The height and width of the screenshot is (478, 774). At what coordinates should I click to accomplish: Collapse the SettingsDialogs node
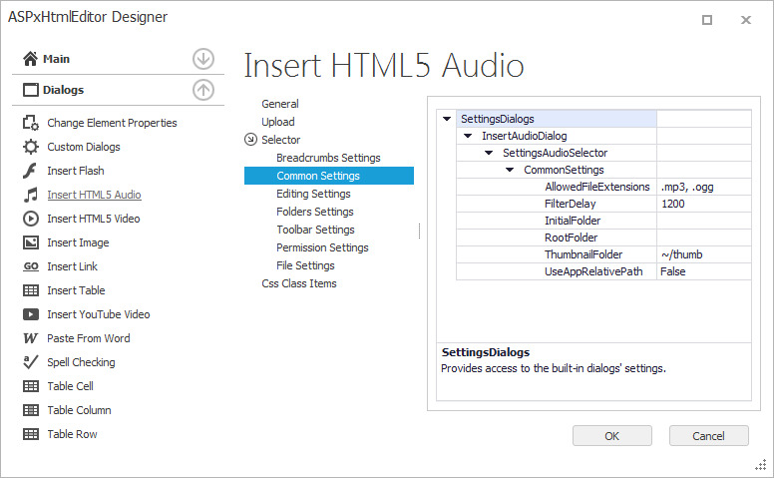coord(447,119)
